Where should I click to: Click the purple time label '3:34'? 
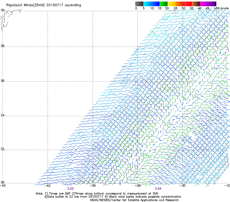pyautogui.click(x=158, y=189)
